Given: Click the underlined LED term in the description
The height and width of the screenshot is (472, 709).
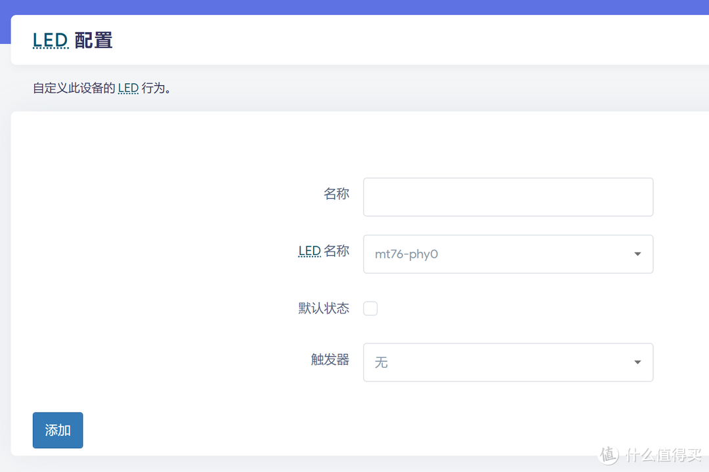Looking at the screenshot, I should (x=128, y=88).
